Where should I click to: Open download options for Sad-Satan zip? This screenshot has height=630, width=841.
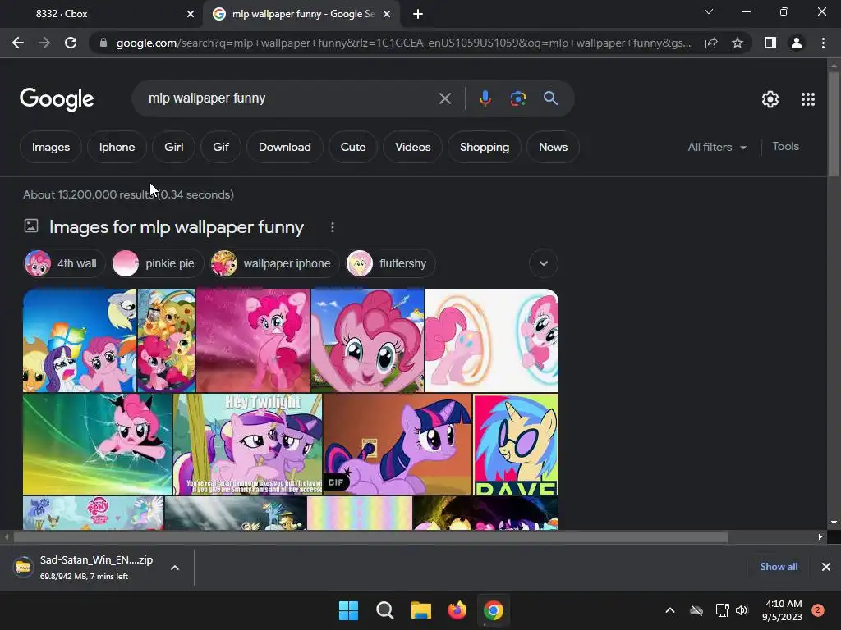(x=175, y=568)
